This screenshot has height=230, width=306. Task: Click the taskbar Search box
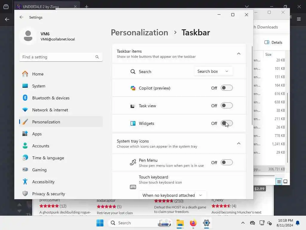140,223
